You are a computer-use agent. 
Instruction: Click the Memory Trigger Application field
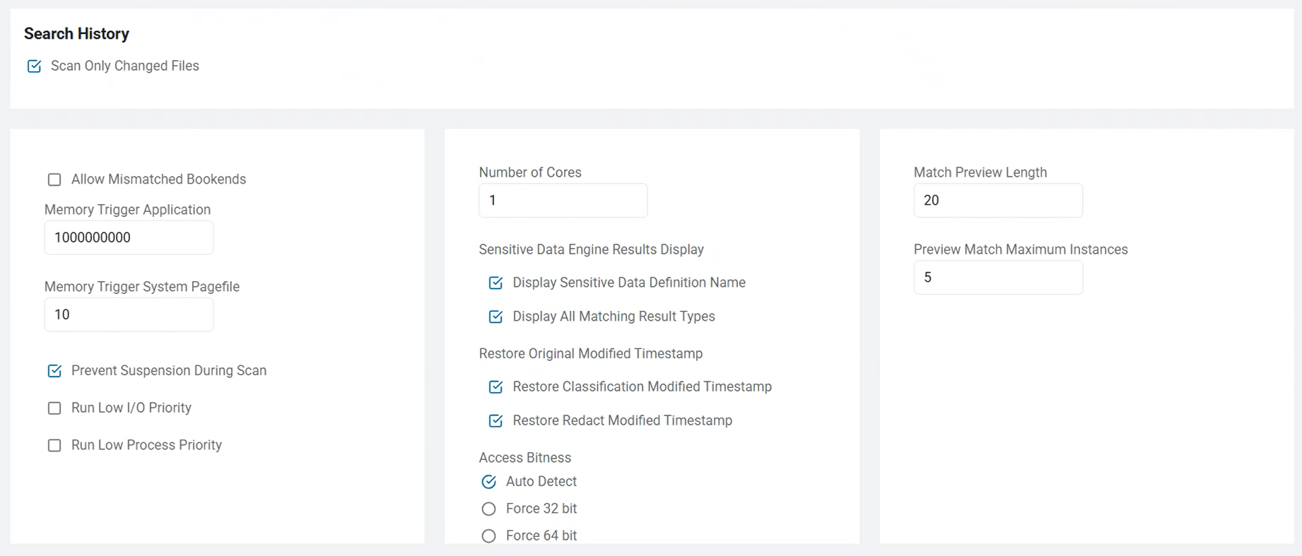coord(129,238)
